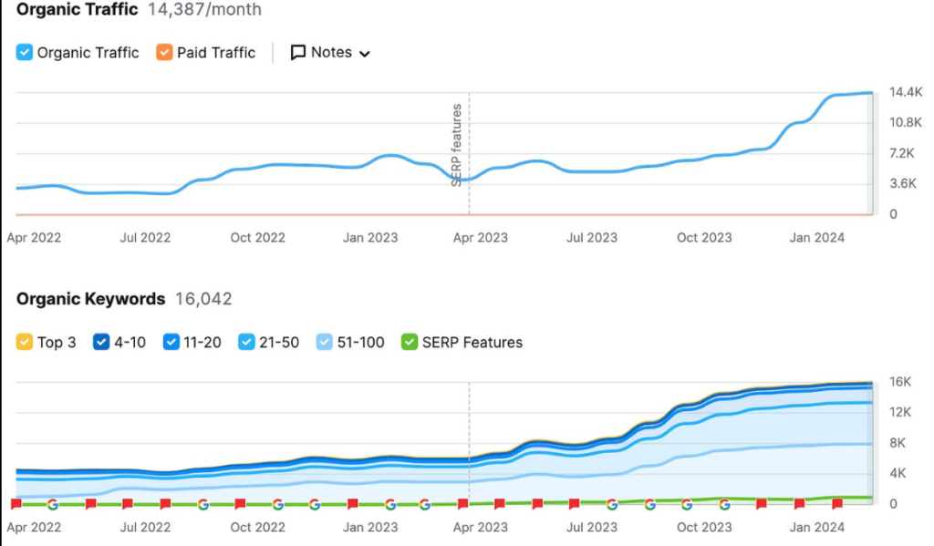
Task: Click the Google icon just before Oct 2022
Action: [x=203, y=504]
